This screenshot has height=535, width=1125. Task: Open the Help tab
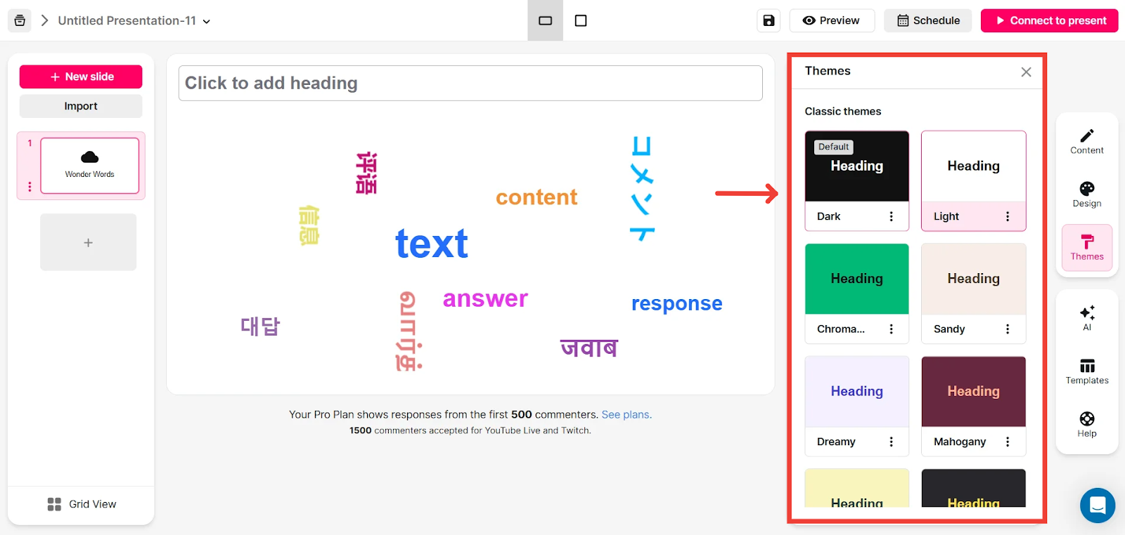(1087, 425)
